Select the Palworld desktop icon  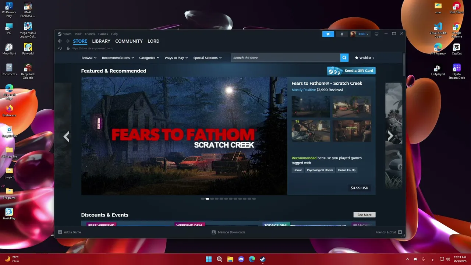pos(28,49)
